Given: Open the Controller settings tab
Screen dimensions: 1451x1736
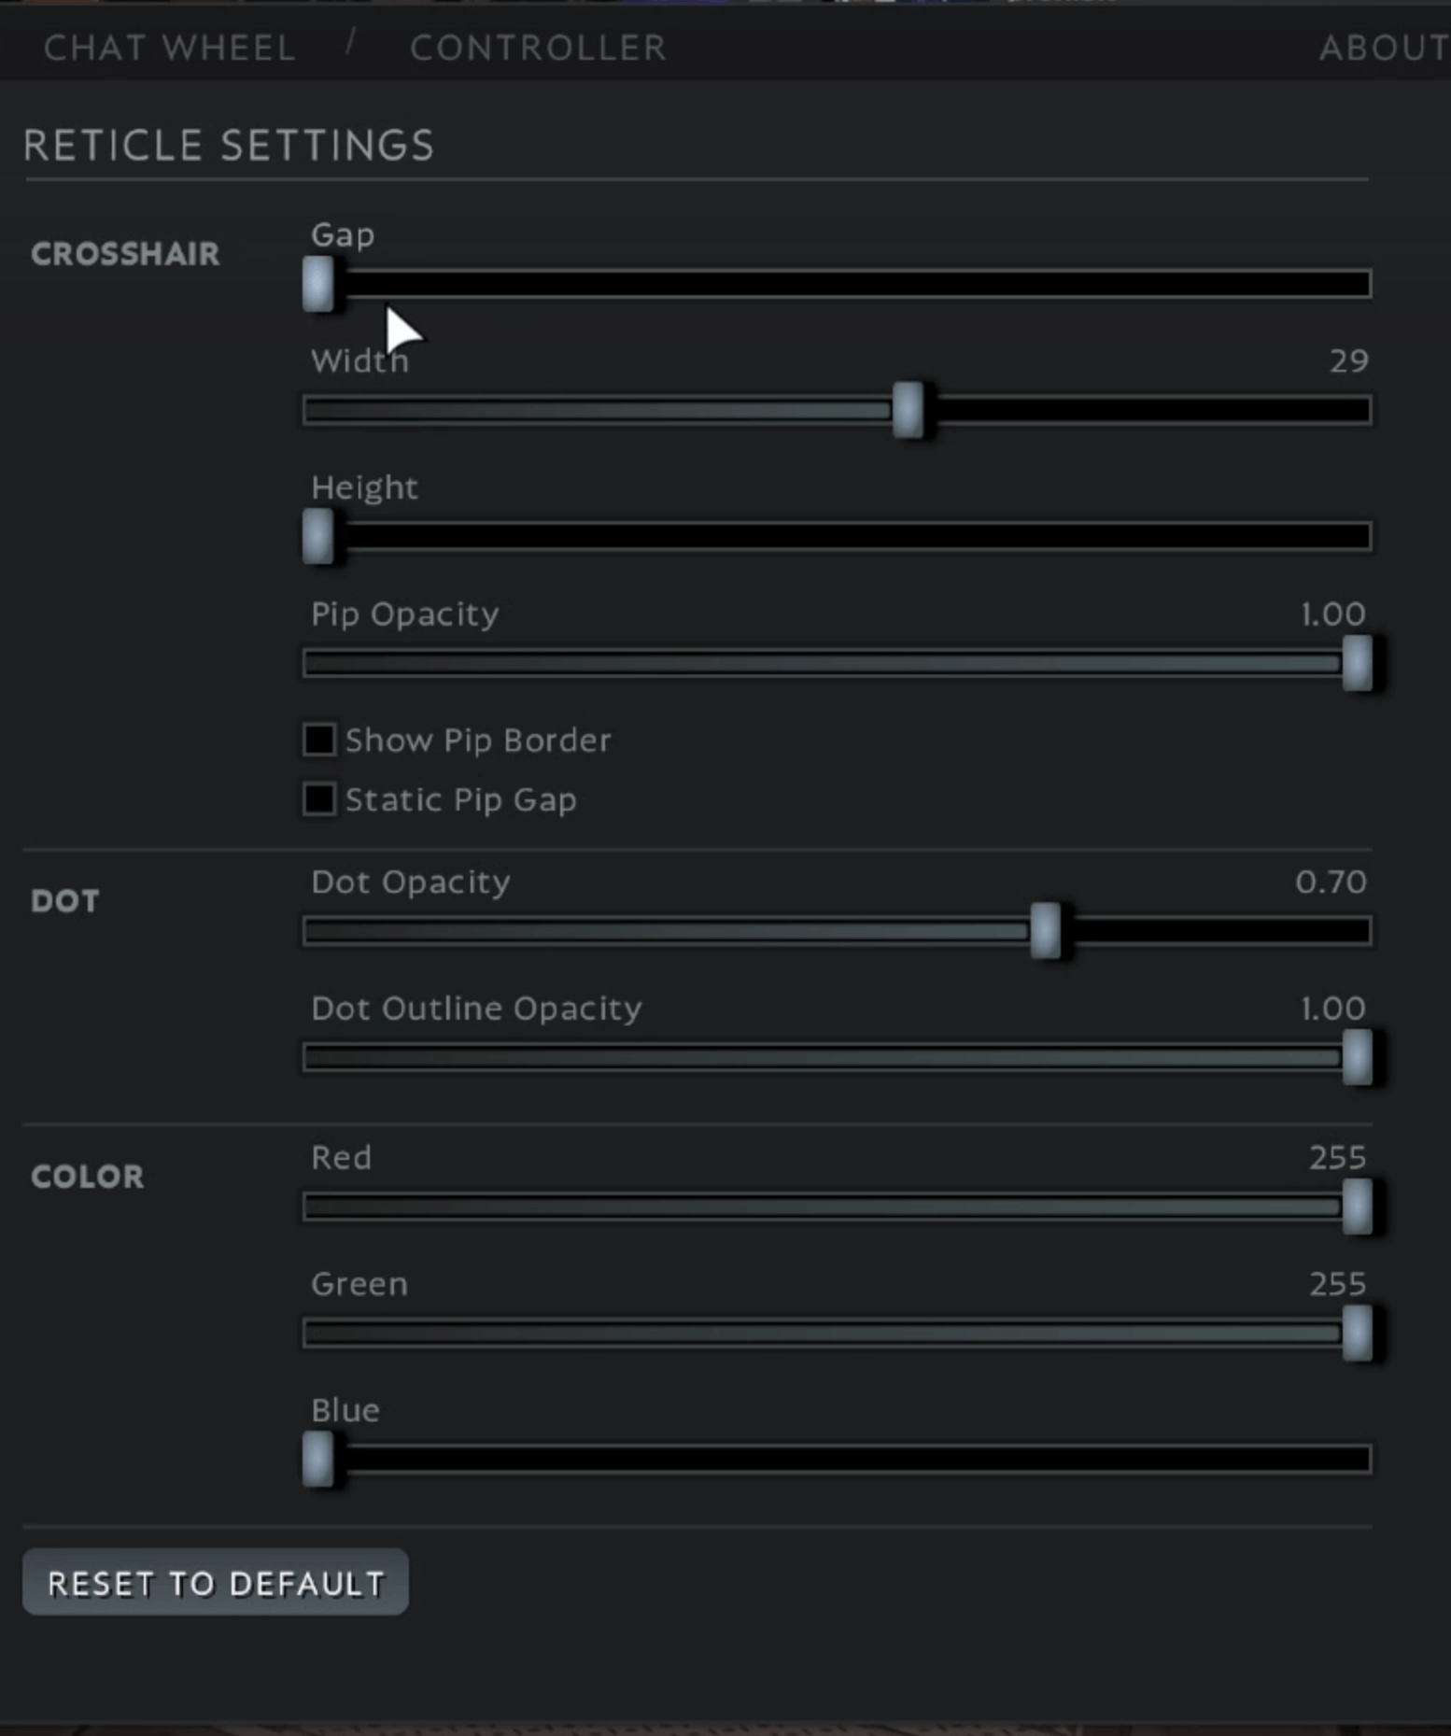Looking at the screenshot, I should [540, 47].
